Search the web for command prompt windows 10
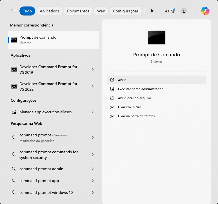The image size is (218, 204). click(46, 192)
